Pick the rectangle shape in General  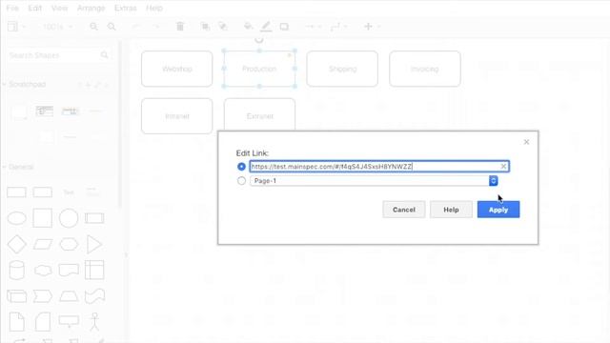coord(16,192)
